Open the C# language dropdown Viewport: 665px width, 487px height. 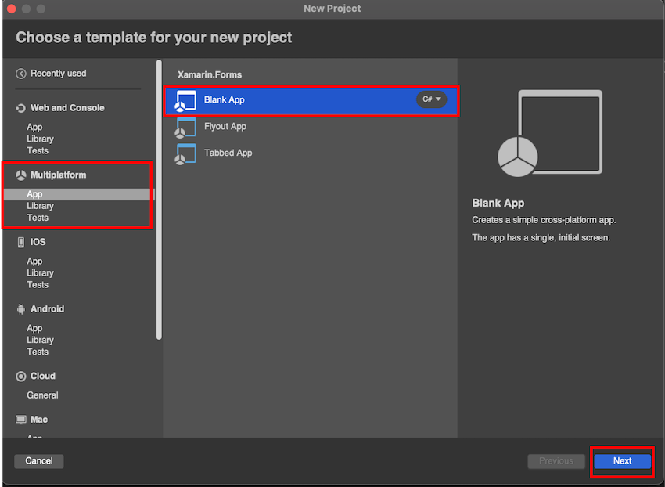click(431, 99)
